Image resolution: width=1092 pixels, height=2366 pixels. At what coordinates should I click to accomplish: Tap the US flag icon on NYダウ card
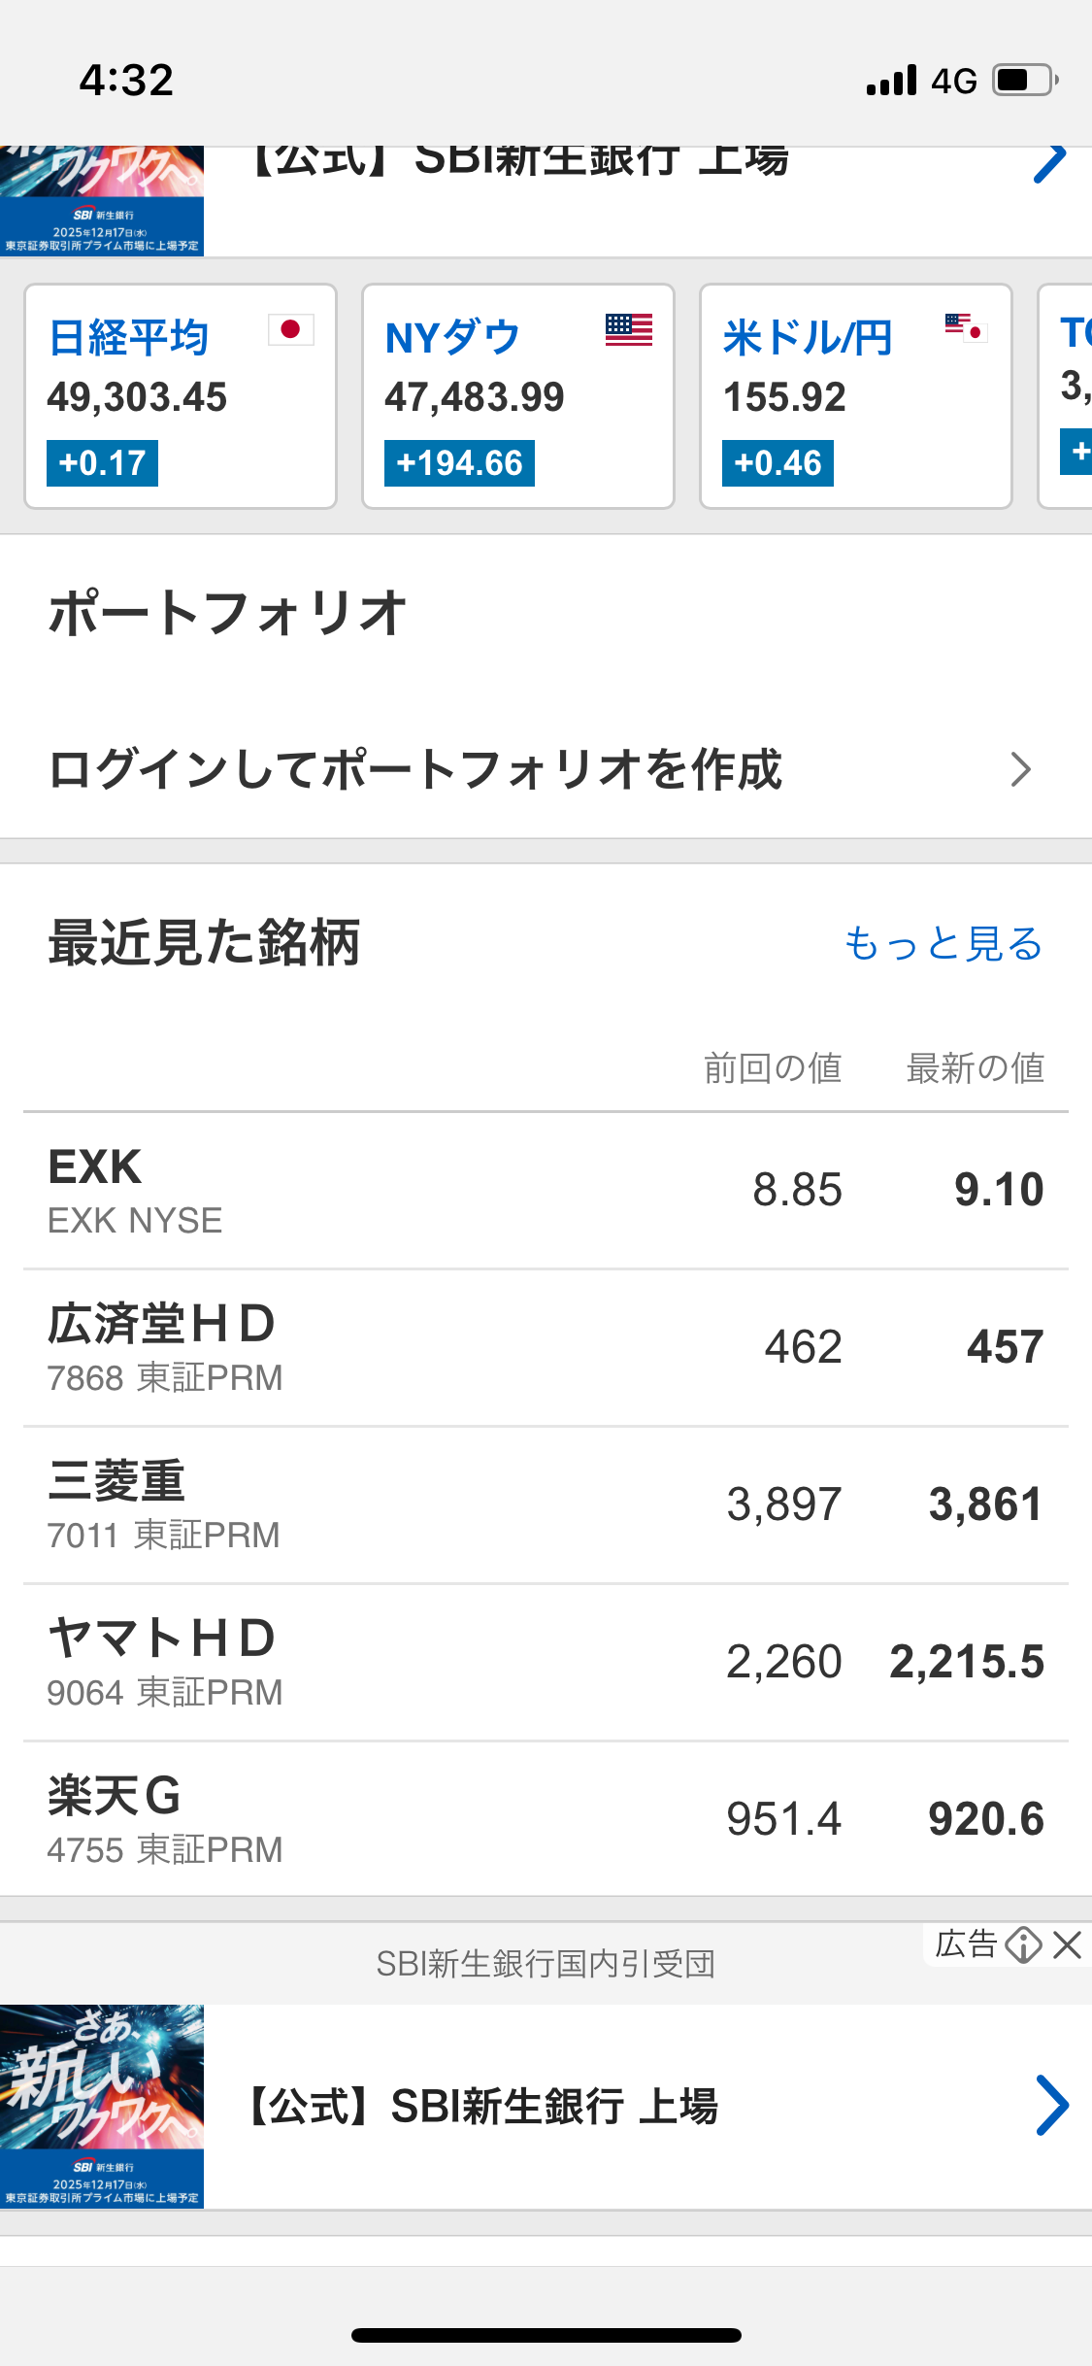coord(628,330)
